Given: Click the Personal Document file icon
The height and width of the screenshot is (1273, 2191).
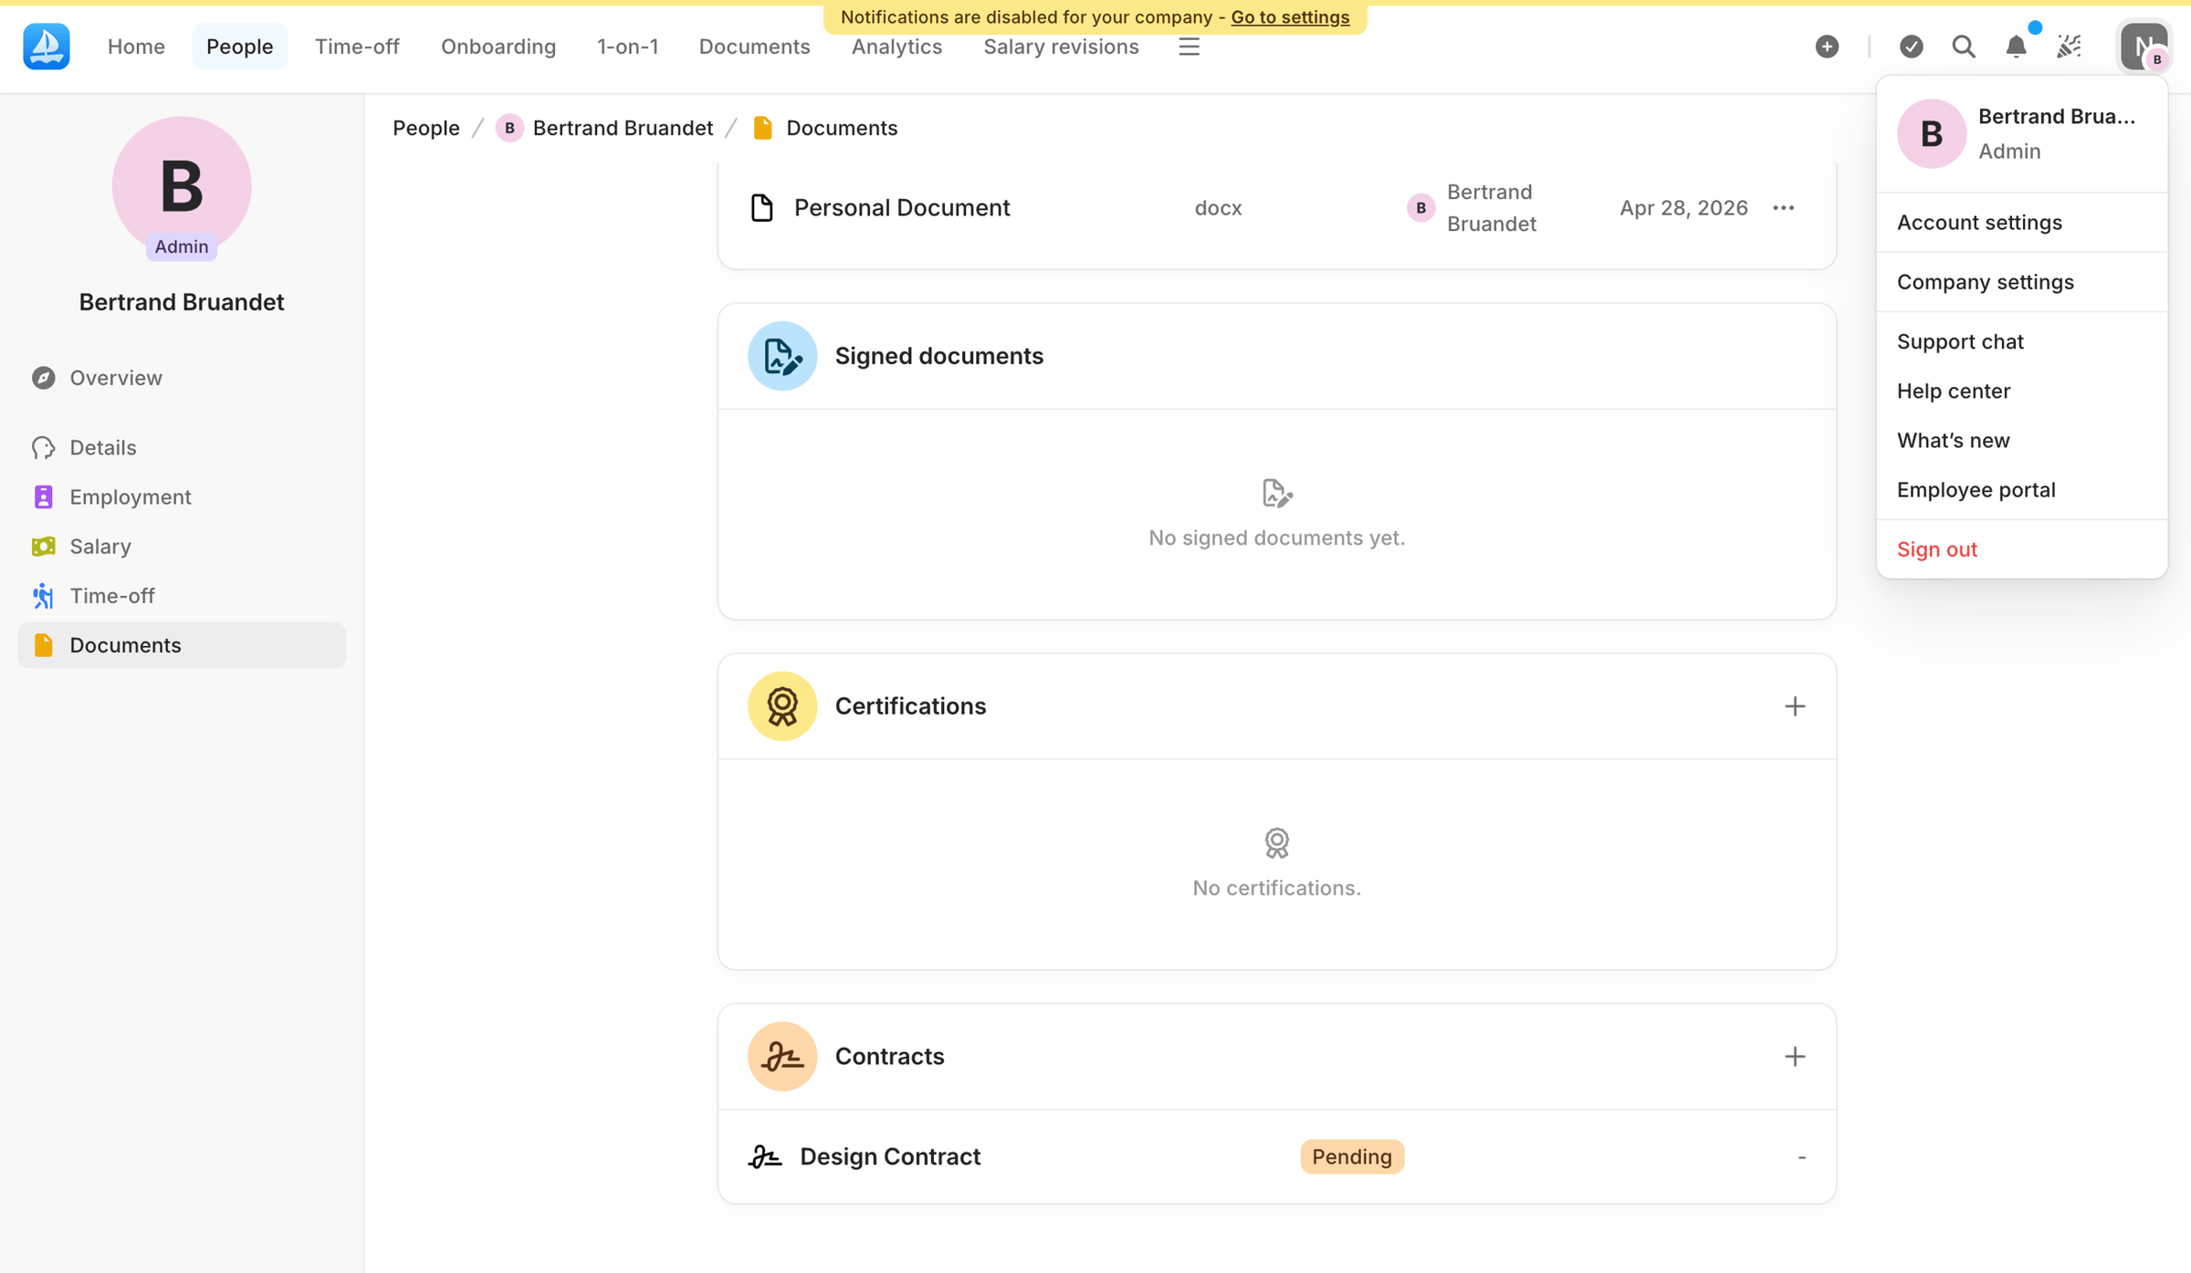Looking at the screenshot, I should click(762, 208).
